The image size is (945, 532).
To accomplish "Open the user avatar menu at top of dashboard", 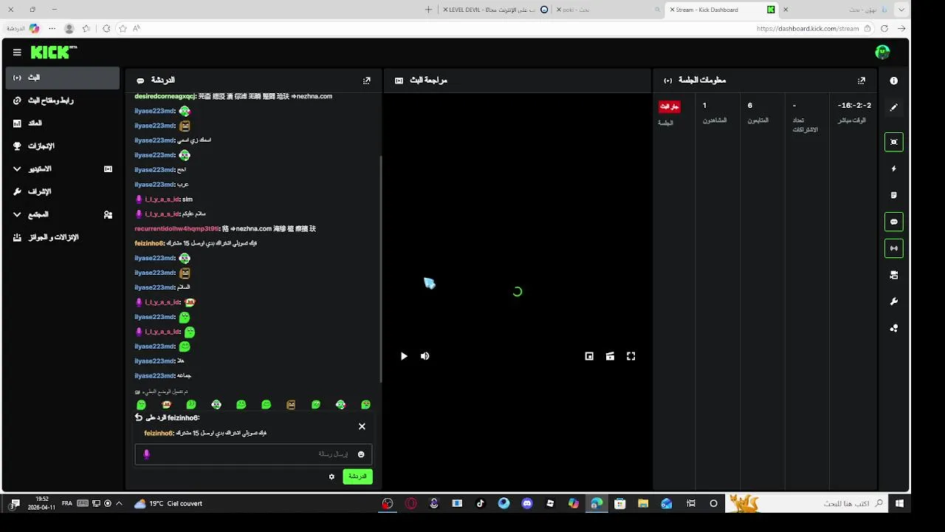I will (x=882, y=52).
